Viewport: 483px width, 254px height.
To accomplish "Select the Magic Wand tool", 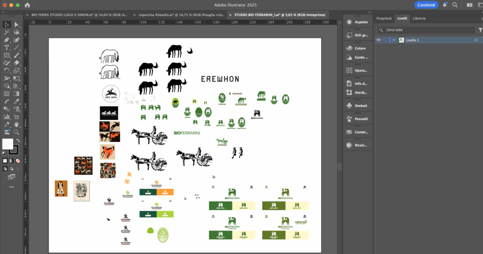I will [x=7, y=32].
